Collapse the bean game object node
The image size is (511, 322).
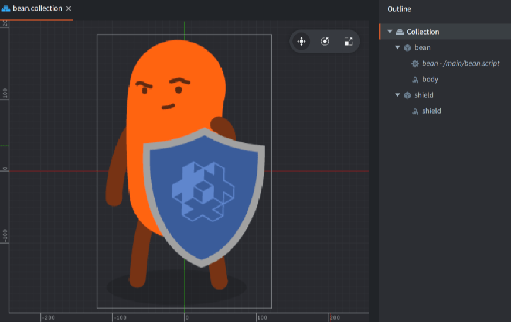click(398, 47)
